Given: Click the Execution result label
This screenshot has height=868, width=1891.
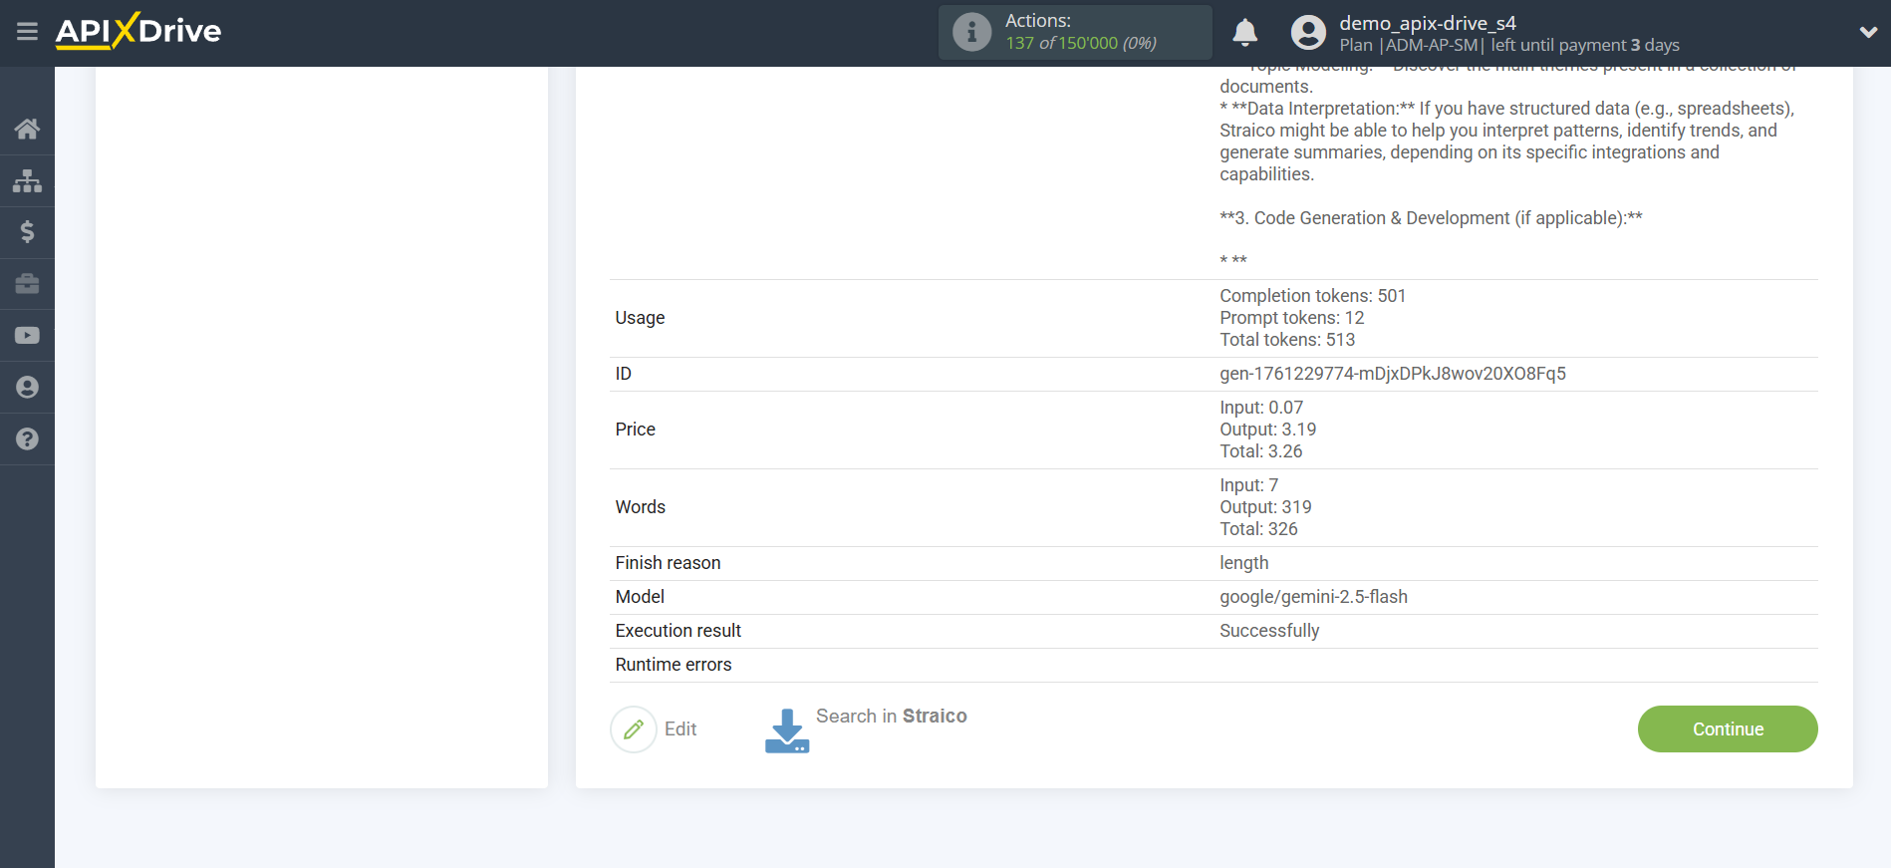Looking at the screenshot, I should [x=678, y=631].
